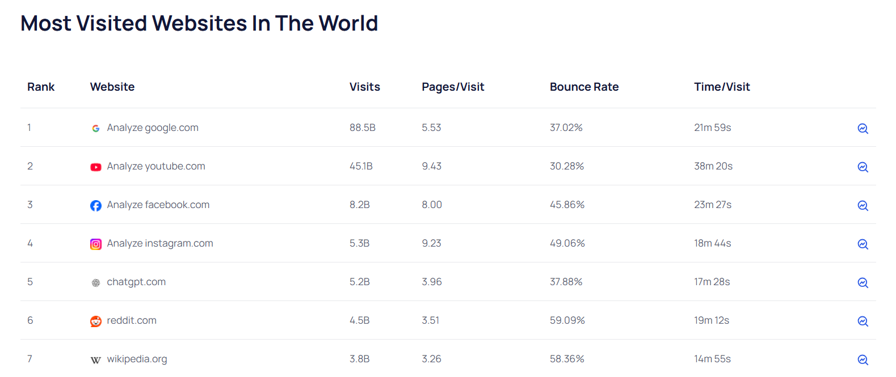Follow the Analyze facebook.com link
Screen dimensions: 896x377
coord(158,205)
